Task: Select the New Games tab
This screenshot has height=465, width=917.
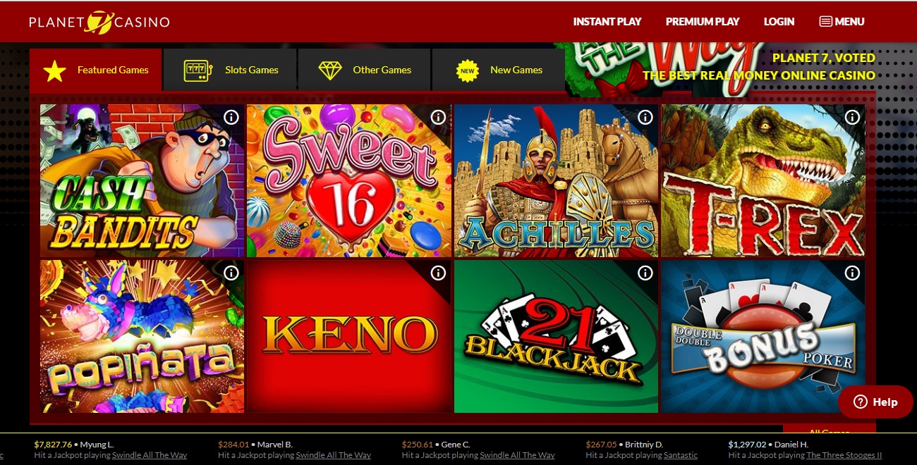Action: point(498,70)
